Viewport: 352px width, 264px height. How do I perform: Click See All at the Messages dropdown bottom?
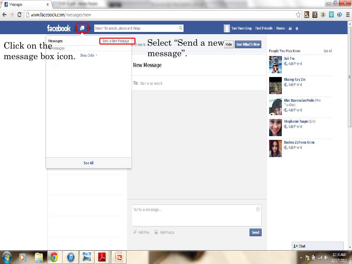coord(88,163)
